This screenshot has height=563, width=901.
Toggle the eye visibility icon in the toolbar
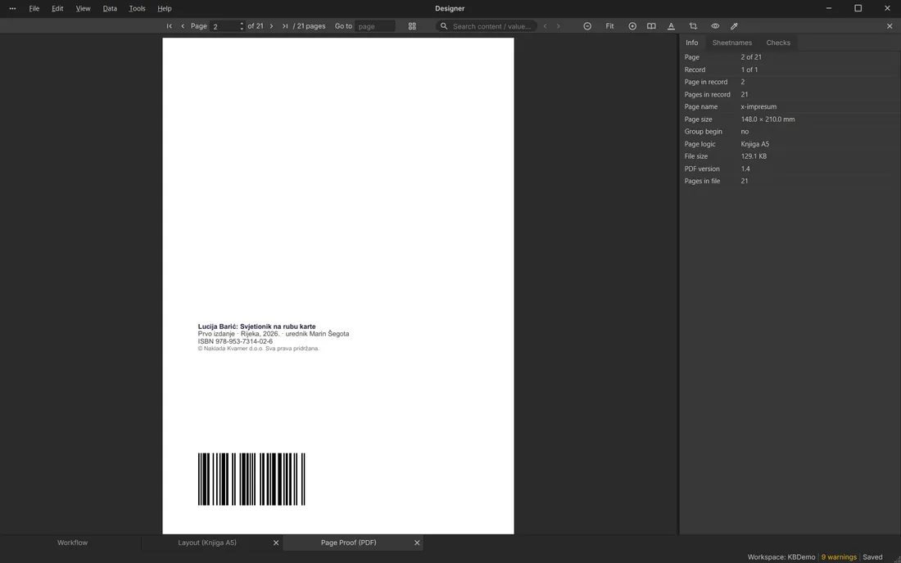715,26
